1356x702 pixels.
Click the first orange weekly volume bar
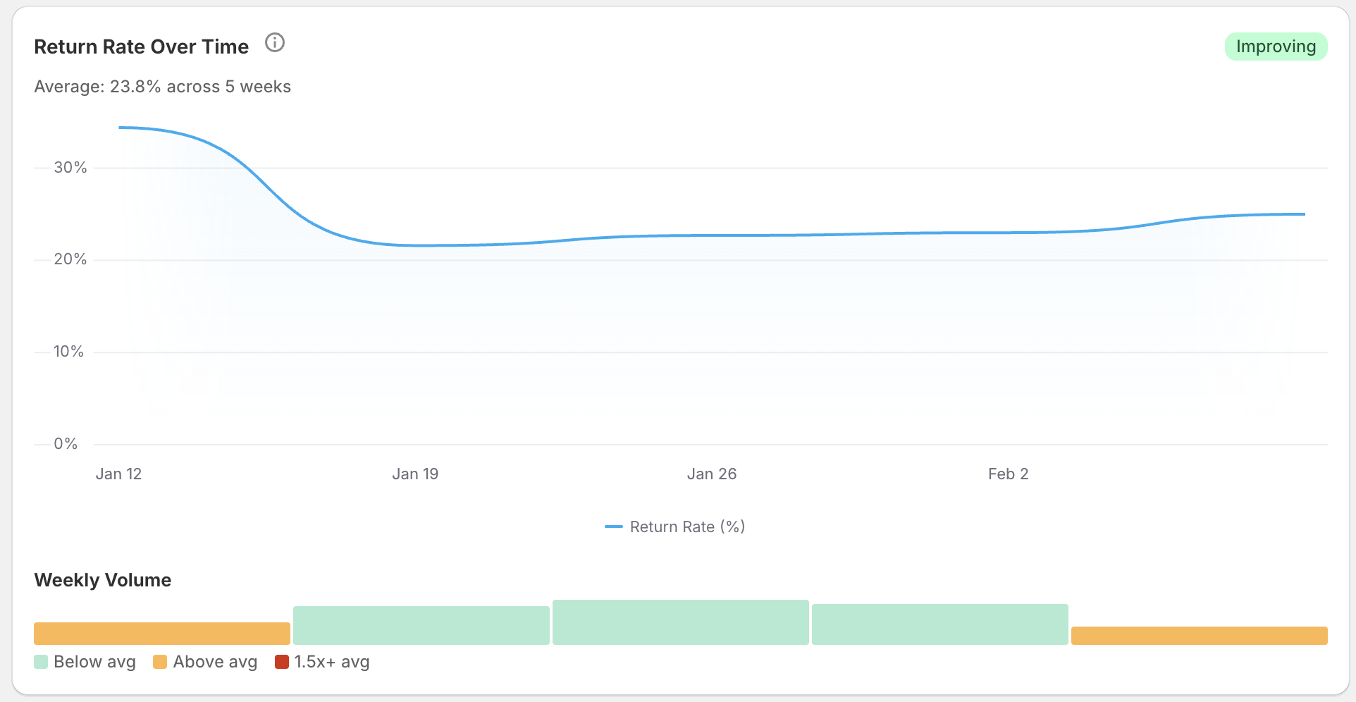pyautogui.click(x=162, y=633)
